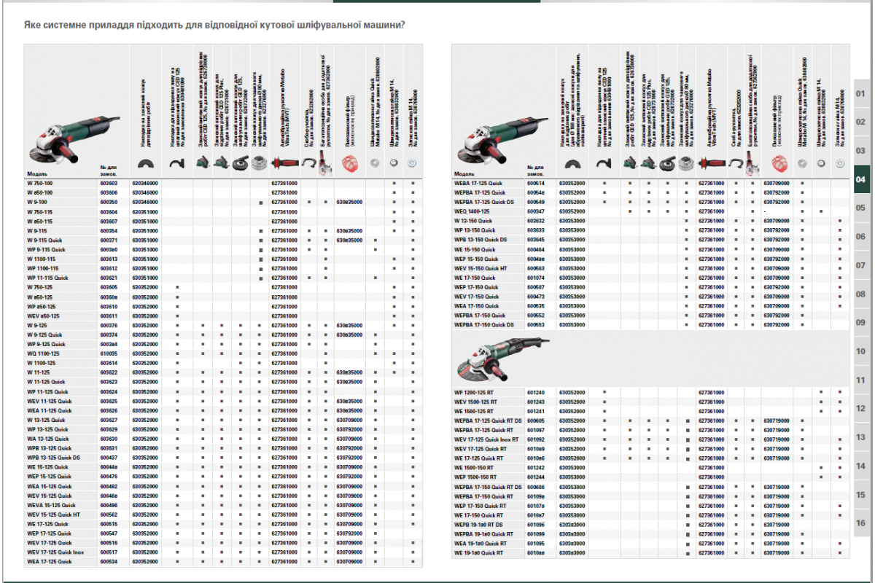Select model name 'WEV 15-150 Quick HT'
The height and width of the screenshot is (583, 875).
click(481, 268)
